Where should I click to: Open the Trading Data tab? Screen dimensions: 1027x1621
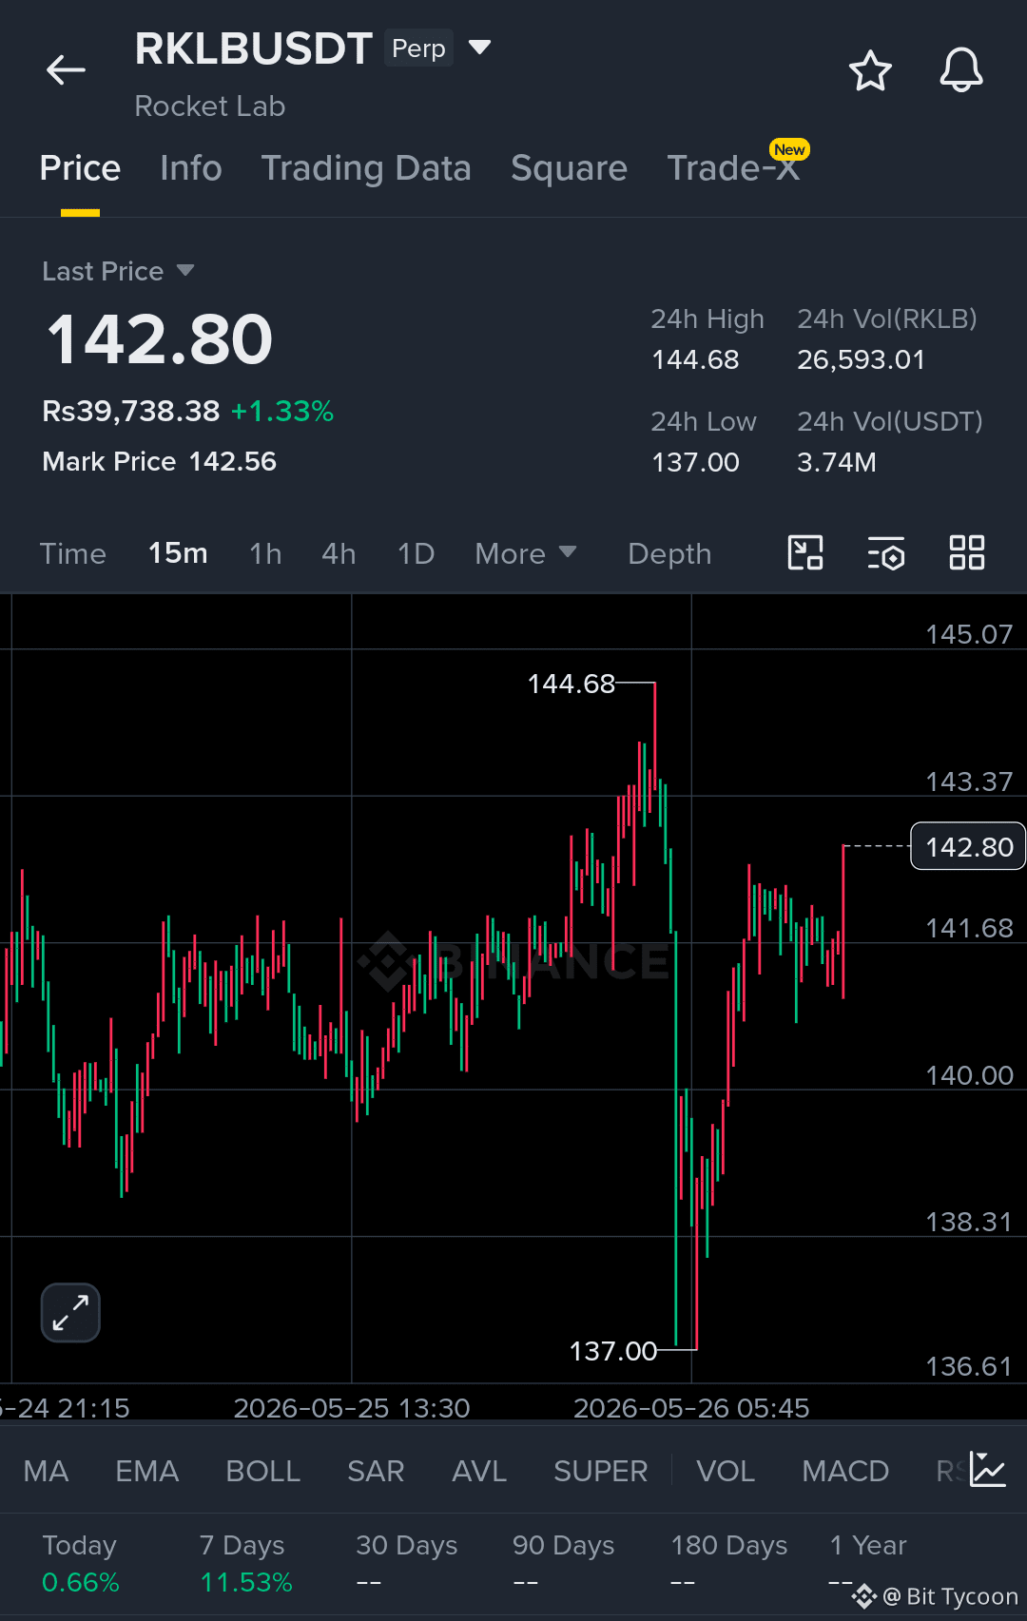tap(366, 168)
